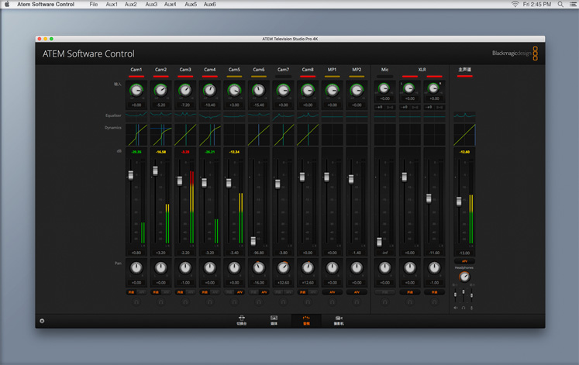Toggle the AFV button on MP1
The width and height of the screenshot is (579, 365).
tap(332, 292)
